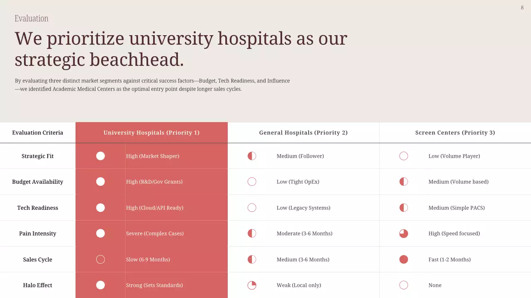Click the full circle icon for University Hospitals Strategic Fit

click(100, 156)
